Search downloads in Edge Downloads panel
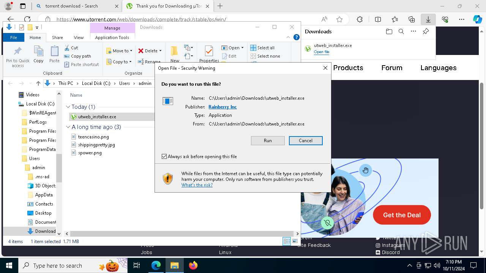The width and height of the screenshot is (486, 273). (x=401, y=31)
